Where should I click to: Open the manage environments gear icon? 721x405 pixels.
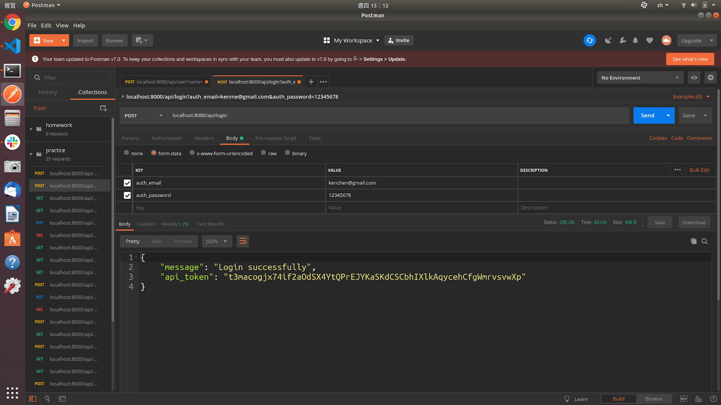click(x=710, y=78)
